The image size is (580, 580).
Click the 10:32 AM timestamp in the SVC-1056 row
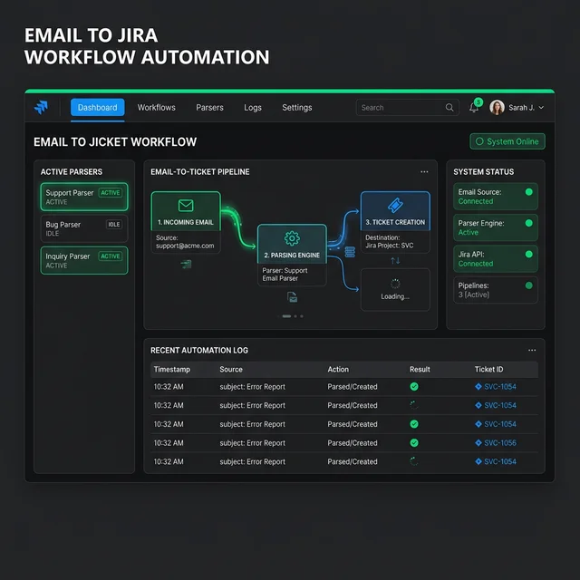point(169,443)
